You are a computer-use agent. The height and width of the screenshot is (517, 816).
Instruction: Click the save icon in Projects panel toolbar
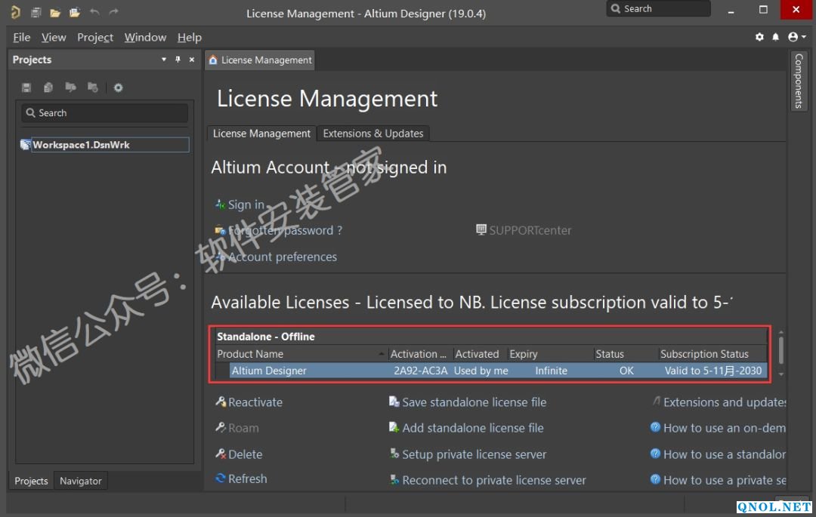(26, 88)
